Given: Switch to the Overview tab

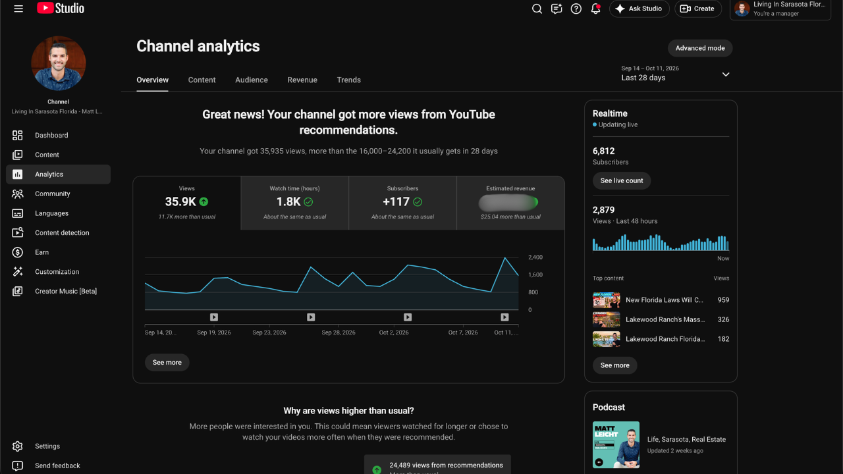Looking at the screenshot, I should click(x=153, y=80).
